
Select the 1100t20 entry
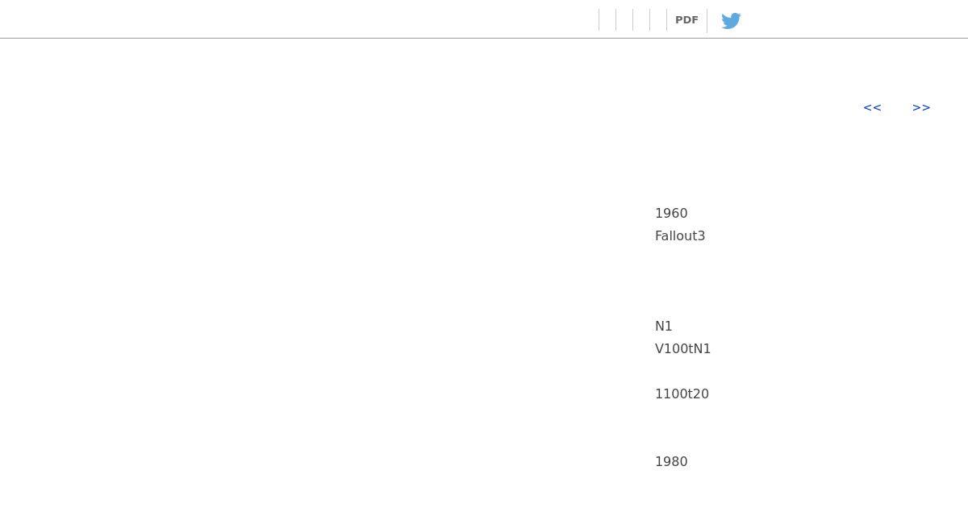point(682,394)
